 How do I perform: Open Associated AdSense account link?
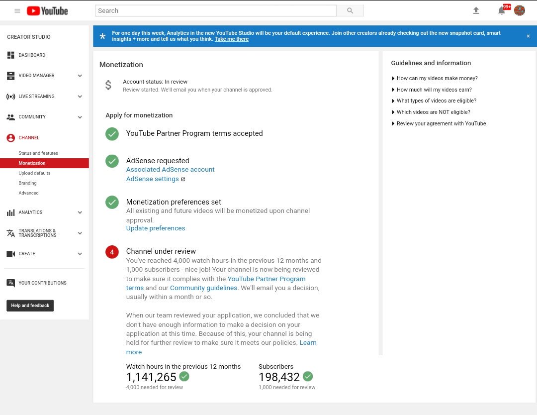point(170,170)
